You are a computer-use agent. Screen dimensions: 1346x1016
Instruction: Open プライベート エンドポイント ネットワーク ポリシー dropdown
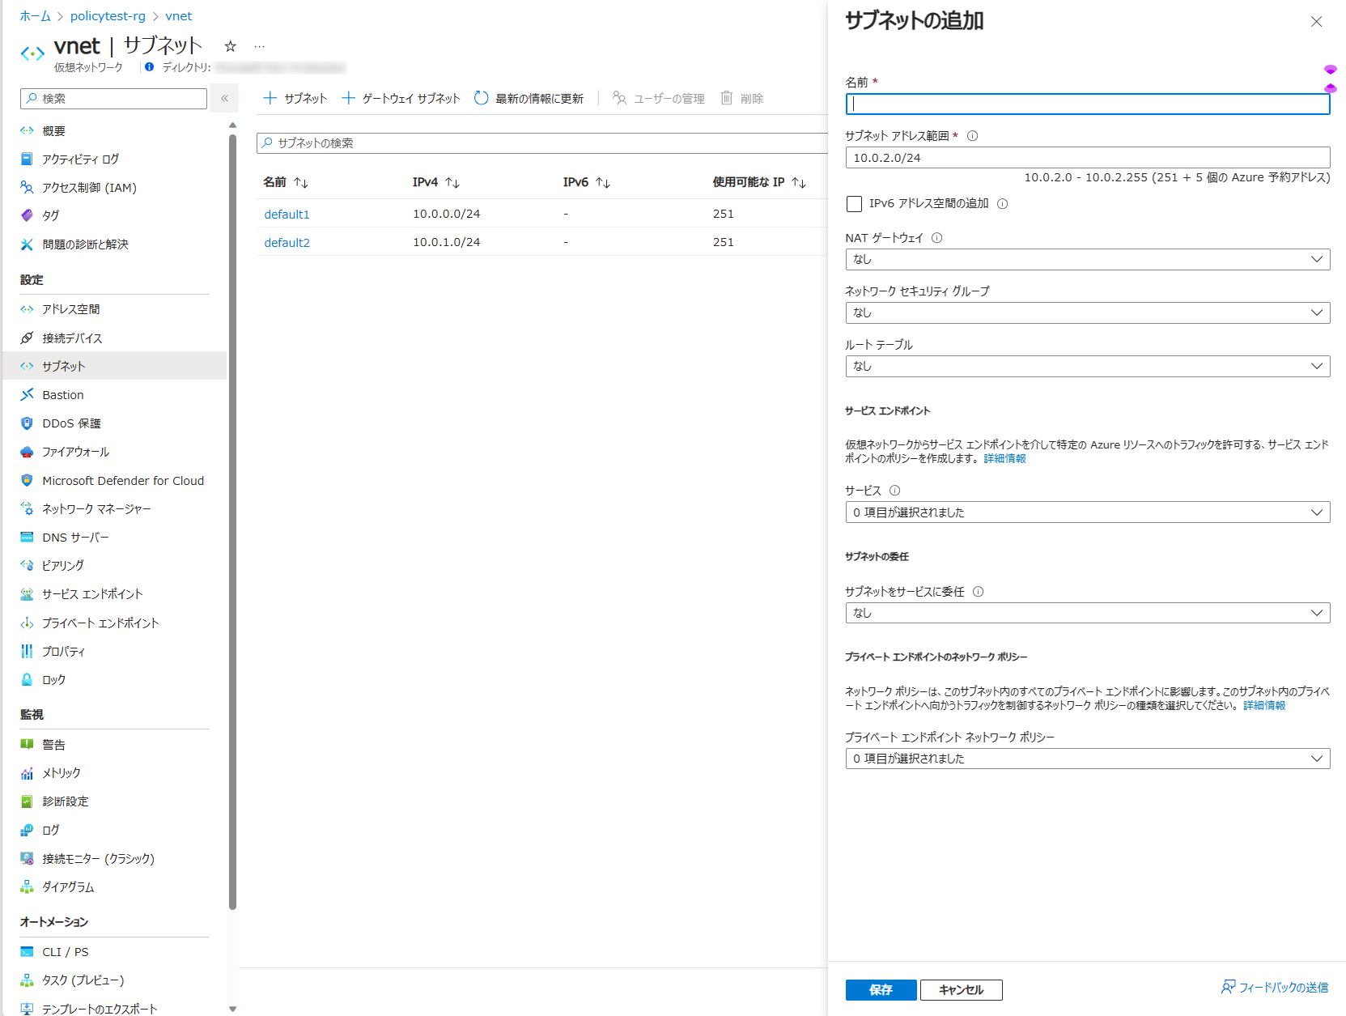[1088, 759]
